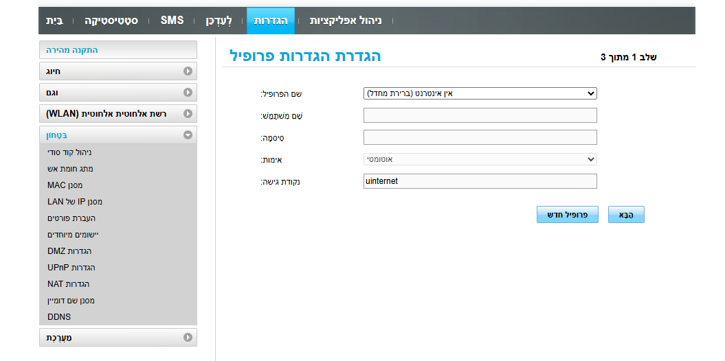The image size is (725, 361).
Task: Open the סטטיסטיקה statistics tab
Action: (111, 21)
